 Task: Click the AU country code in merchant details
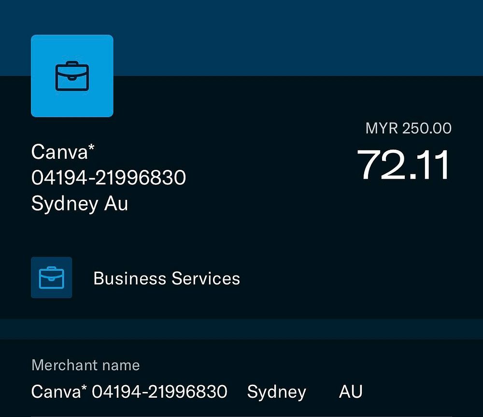point(351,391)
